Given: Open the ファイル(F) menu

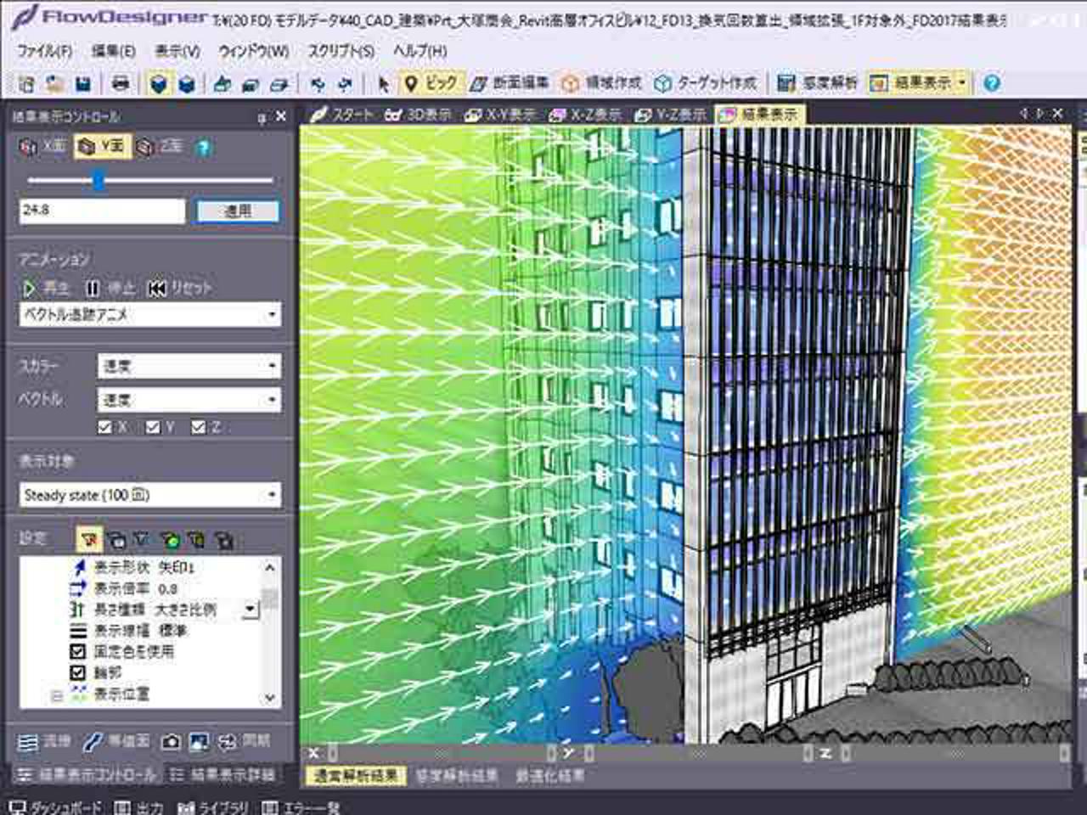Looking at the screenshot, I should pyautogui.click(x=44, y=51).
